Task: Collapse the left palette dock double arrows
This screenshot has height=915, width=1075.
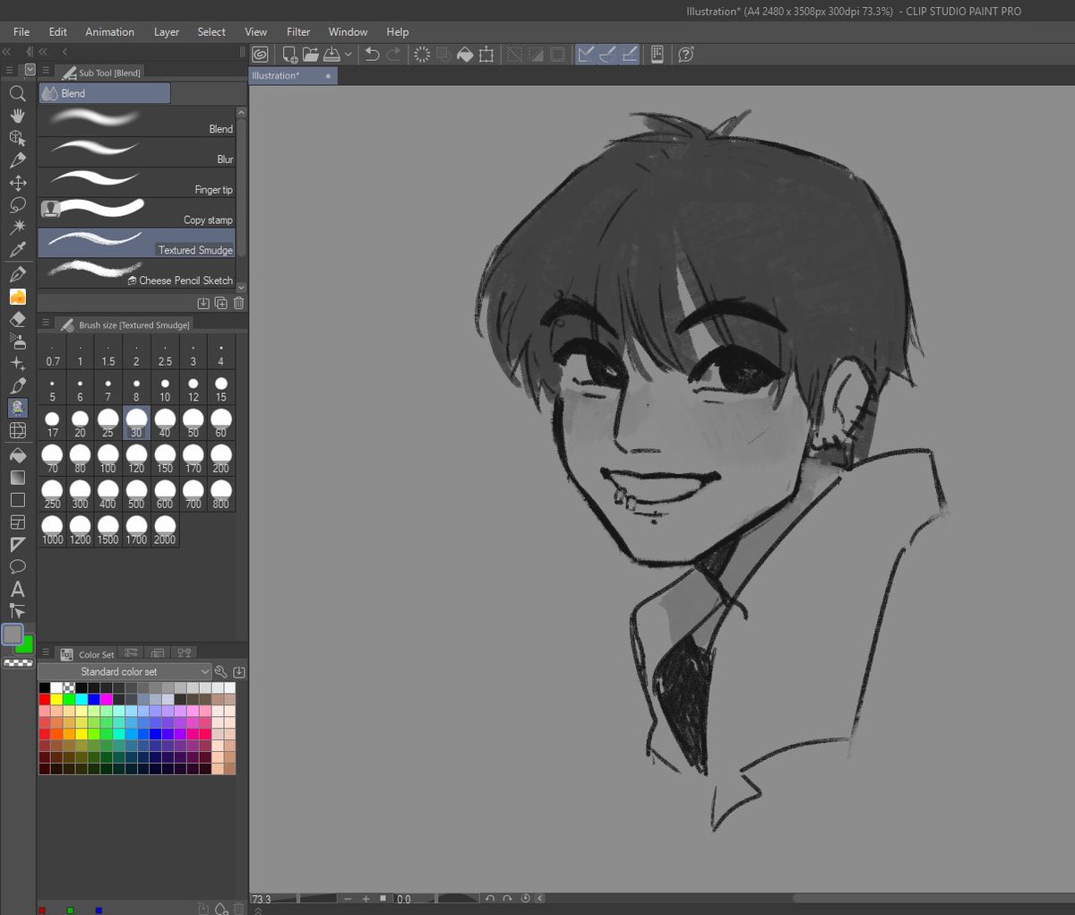Action: tap(6, 52)
